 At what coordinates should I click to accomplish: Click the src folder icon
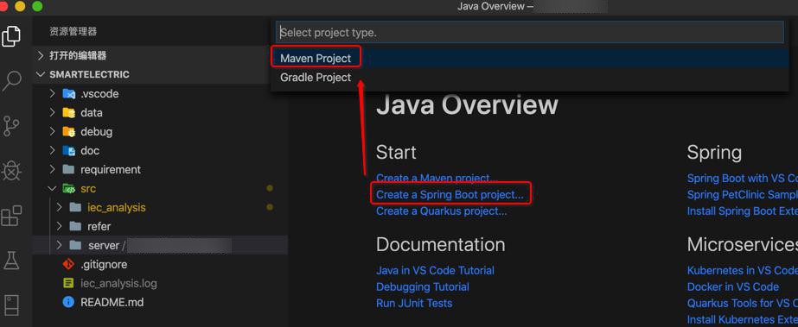[x=68, y=188]
